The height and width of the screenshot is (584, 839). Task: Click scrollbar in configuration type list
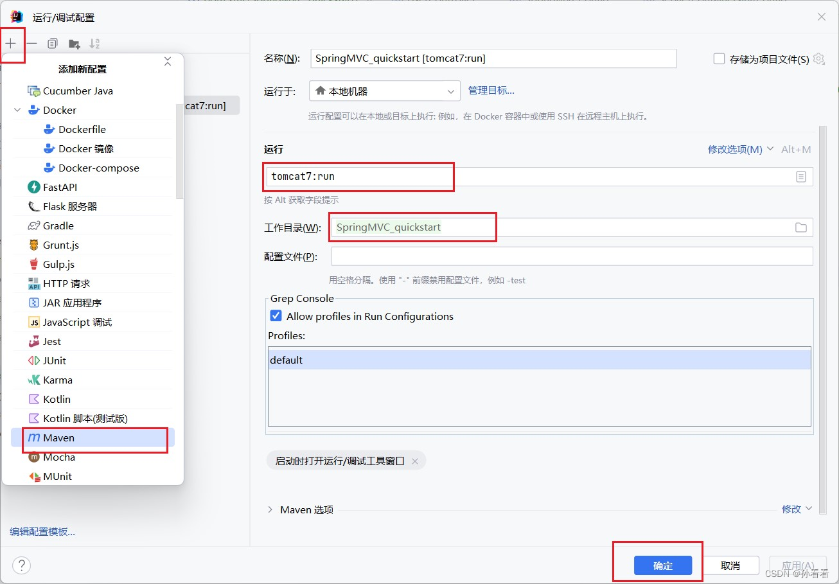point(179,151)
